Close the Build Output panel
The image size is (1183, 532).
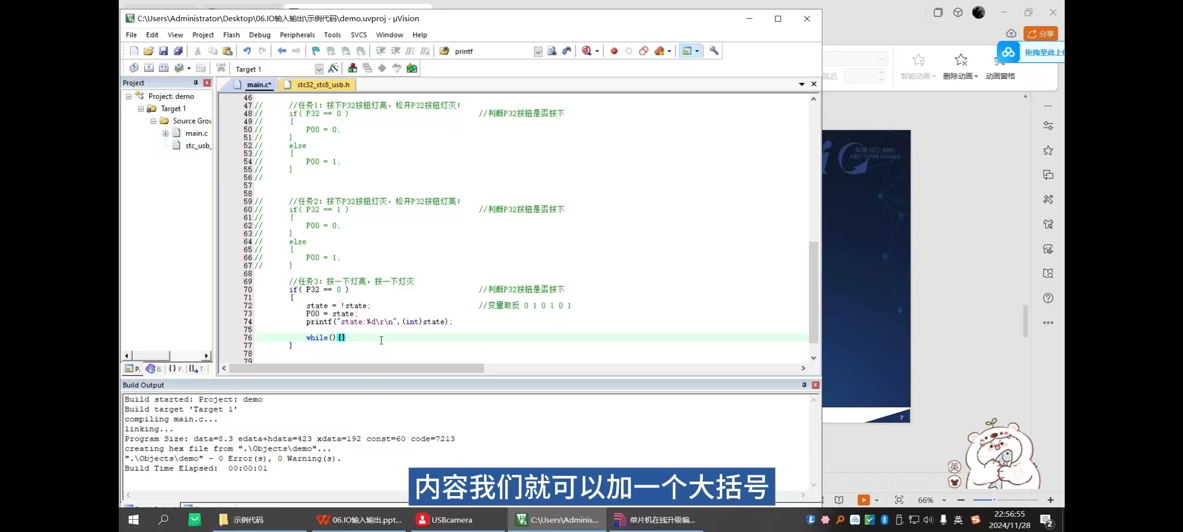coord(815,385)
